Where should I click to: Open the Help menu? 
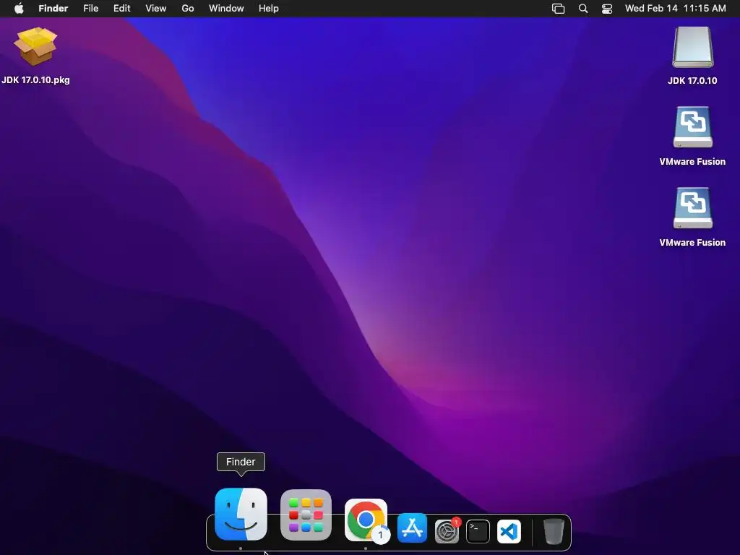click(x=269, y=9)
